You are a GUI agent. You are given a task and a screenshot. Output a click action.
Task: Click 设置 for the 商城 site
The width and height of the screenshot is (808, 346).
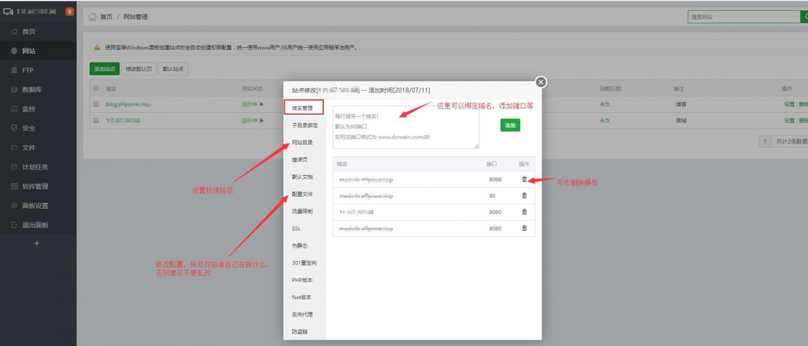tap(789, 120)
